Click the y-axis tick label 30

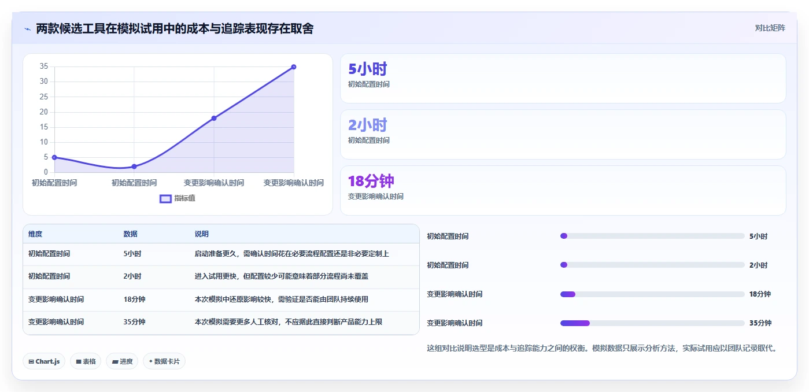click(x=44, y=82)
